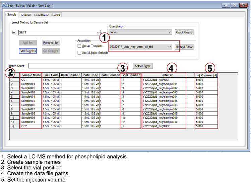Select the Sample008 name cell
The image size is (251, 183).
(31, 113)
